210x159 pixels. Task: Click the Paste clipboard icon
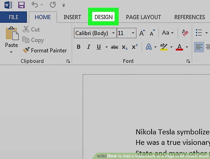tap(12, 33)
